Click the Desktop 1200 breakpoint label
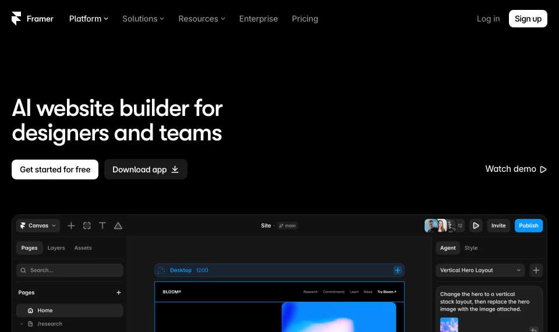The image size is (559, 332). tap(189, 270)
